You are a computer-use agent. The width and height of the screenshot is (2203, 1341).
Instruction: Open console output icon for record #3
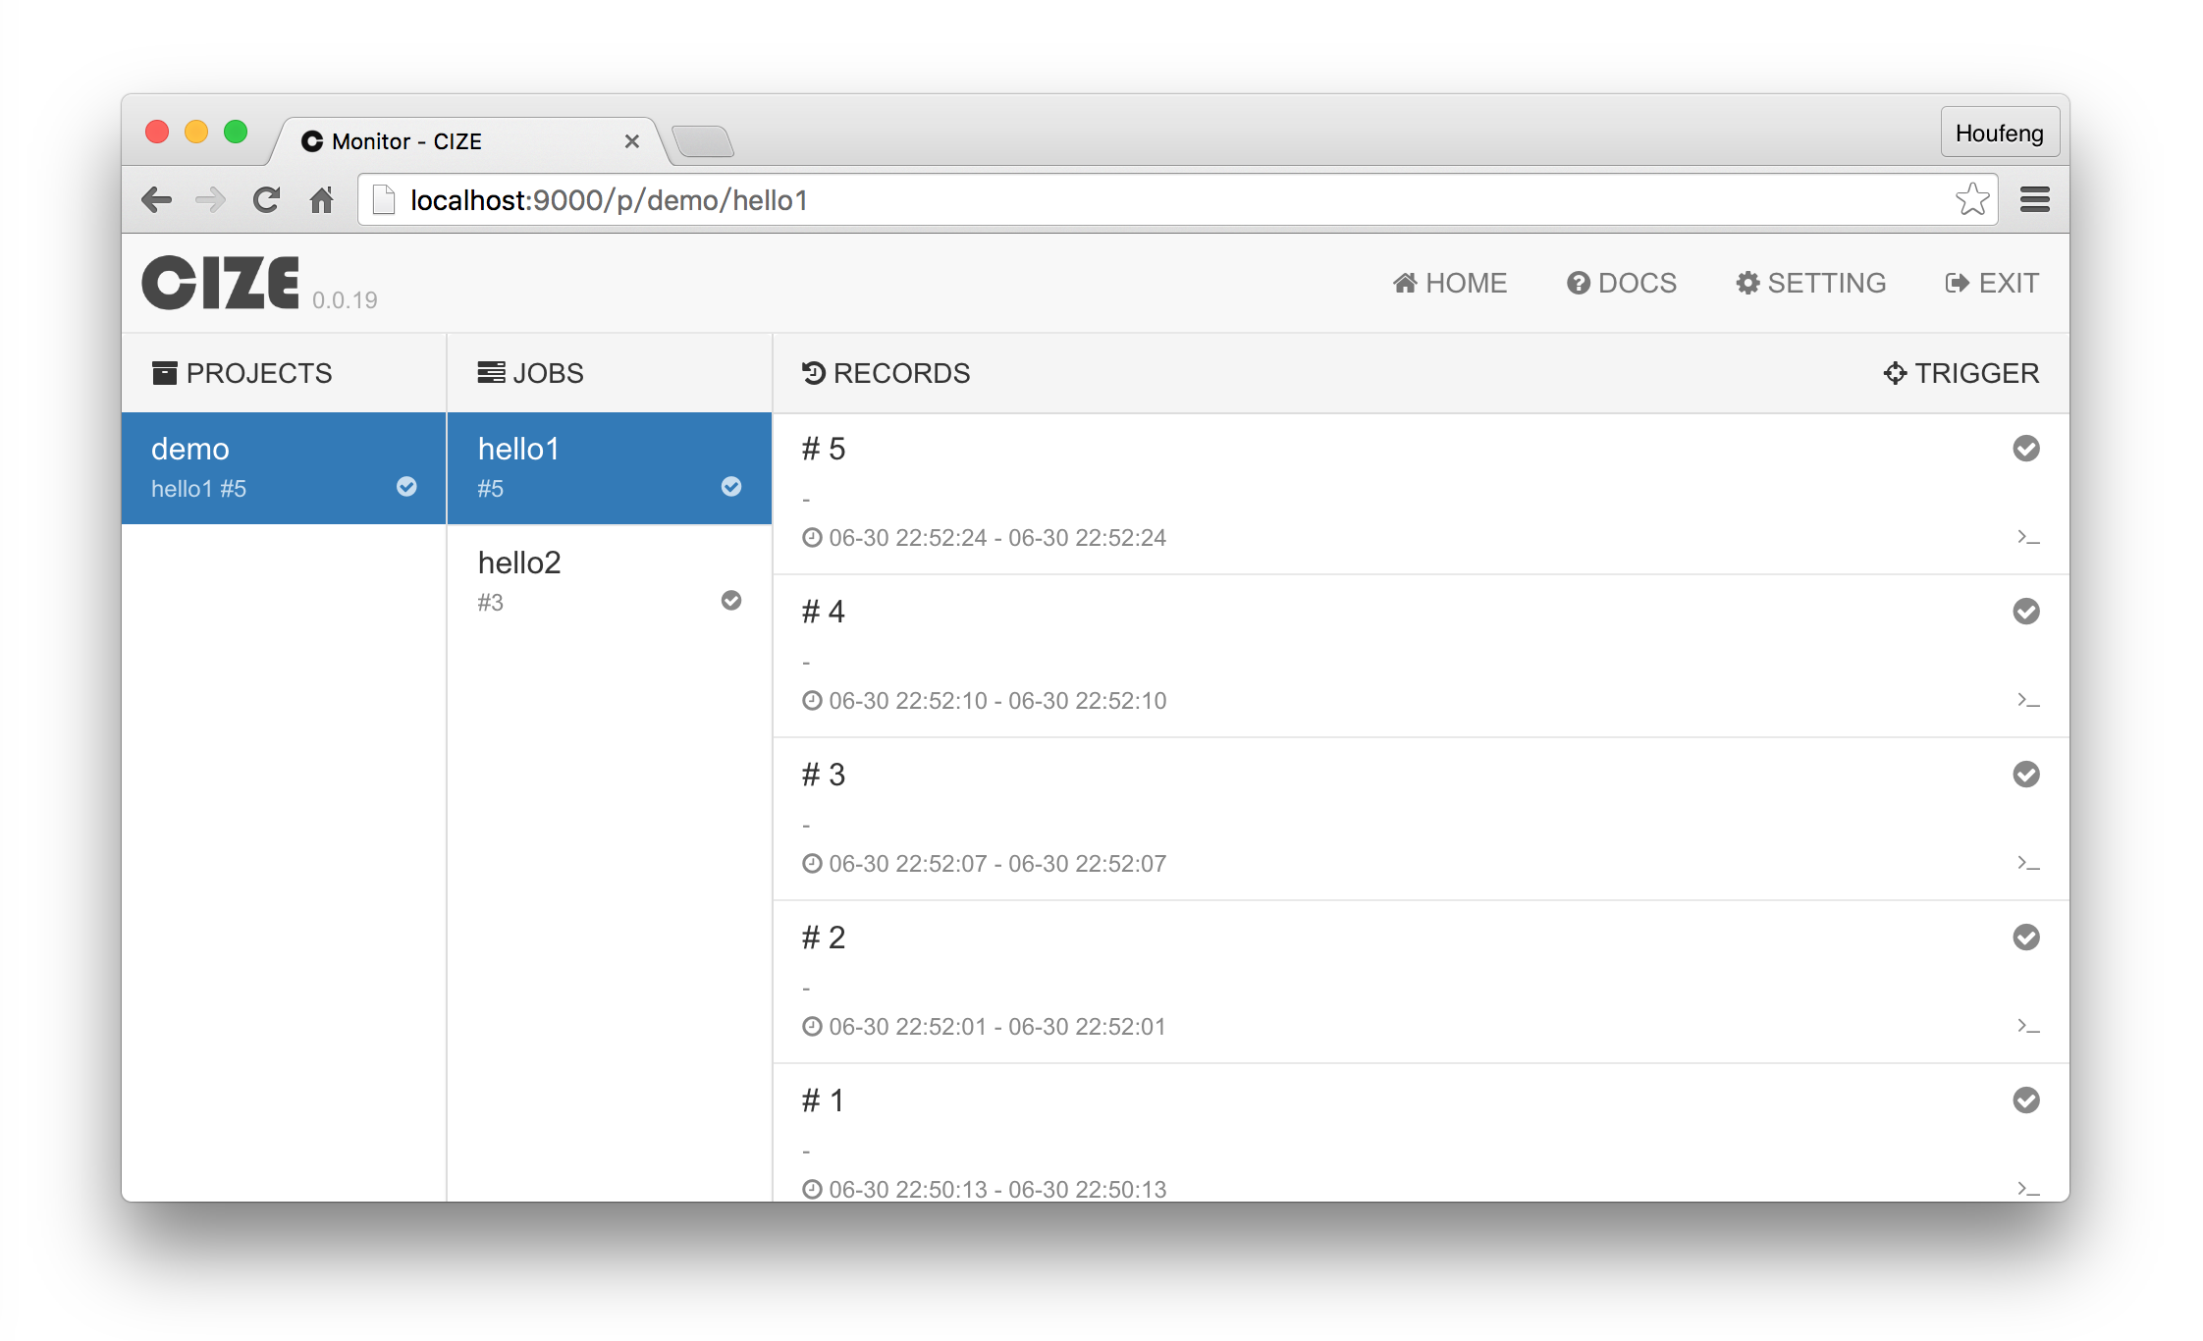pyautogui.click(x=2027, y=863)
